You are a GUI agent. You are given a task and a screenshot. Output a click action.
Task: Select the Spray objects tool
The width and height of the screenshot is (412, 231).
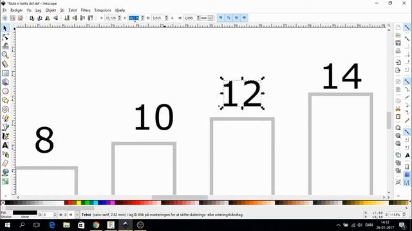(5, 154)
